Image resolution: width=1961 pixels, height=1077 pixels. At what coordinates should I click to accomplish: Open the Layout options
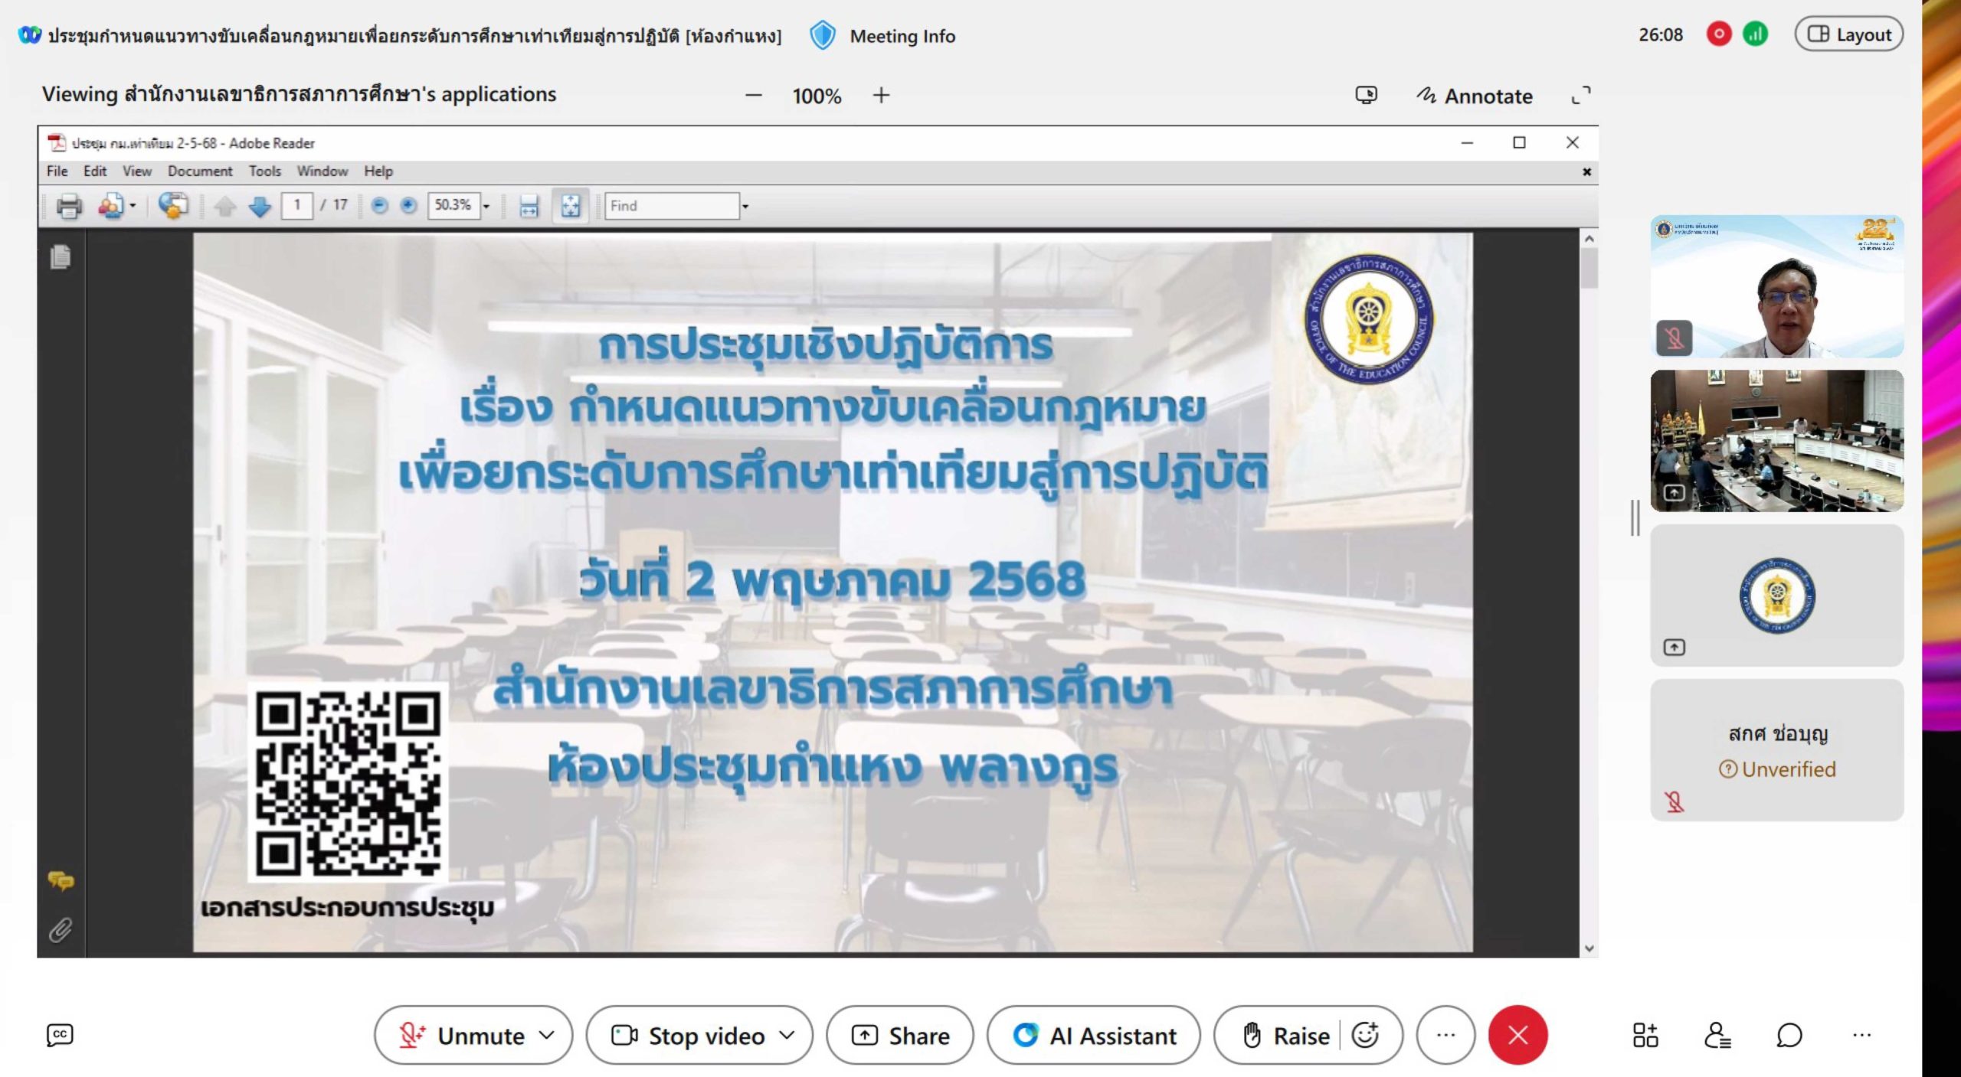click(x=1848, y=34)
